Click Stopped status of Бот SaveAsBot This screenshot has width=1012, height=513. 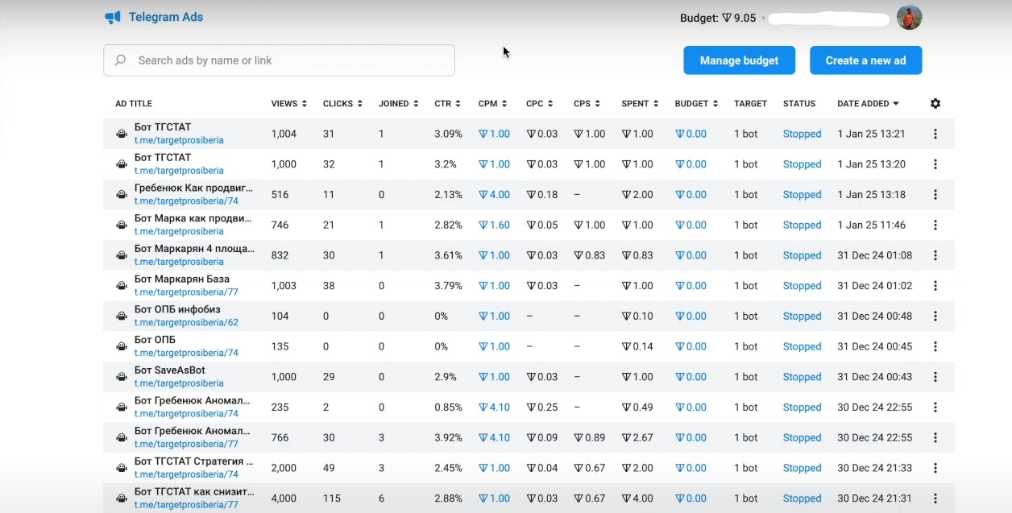802,377
